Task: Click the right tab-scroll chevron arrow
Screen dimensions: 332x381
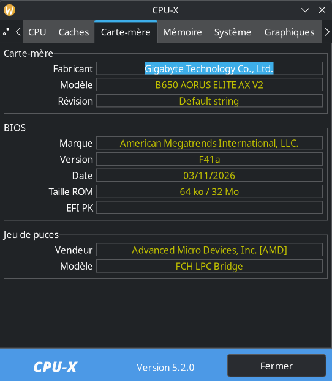Action: pos(327,32)
